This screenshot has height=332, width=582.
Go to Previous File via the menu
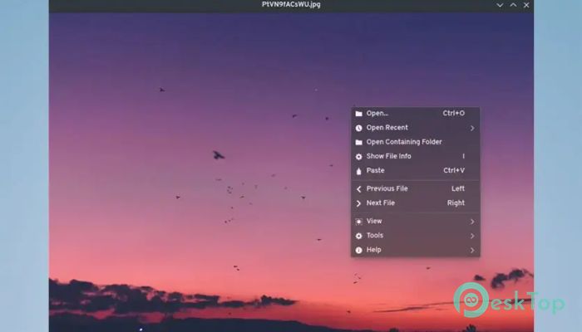tap(416, 188)
